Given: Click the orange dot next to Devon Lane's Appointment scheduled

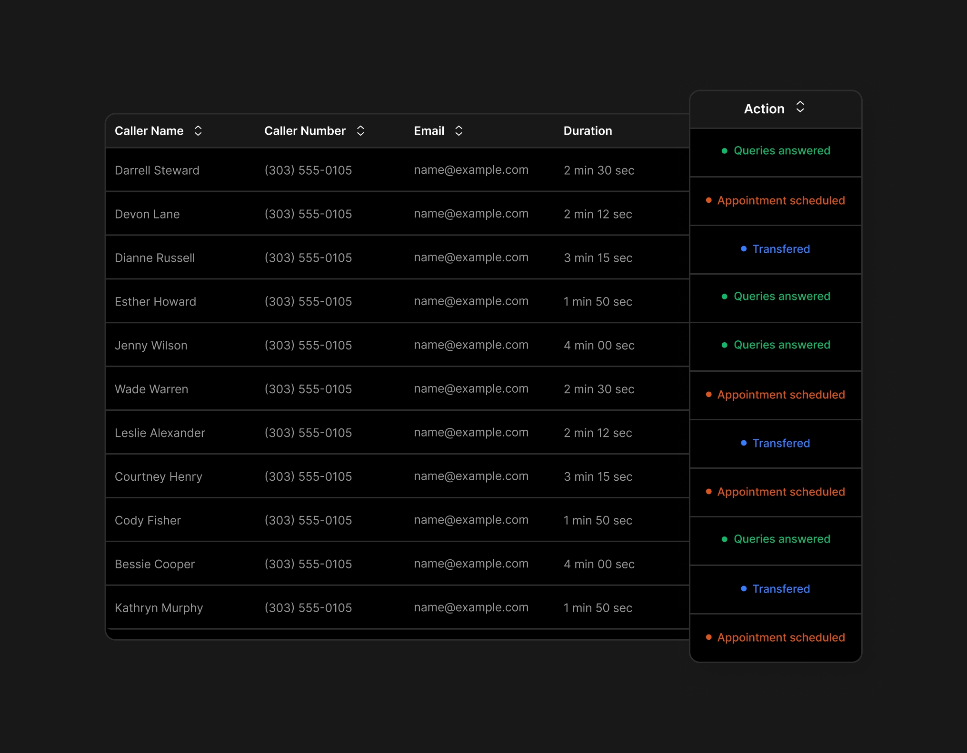Looking at the screenshot, I should click(708, 200).
